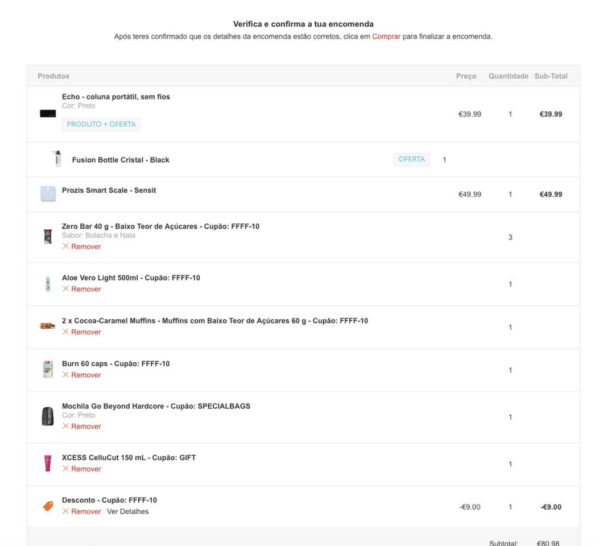Click the orange discount coupon tag icon
The width and height of the screenshot is (599, 546).
point(48,506)
